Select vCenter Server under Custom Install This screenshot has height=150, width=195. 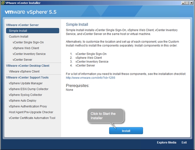pos(22,60)
